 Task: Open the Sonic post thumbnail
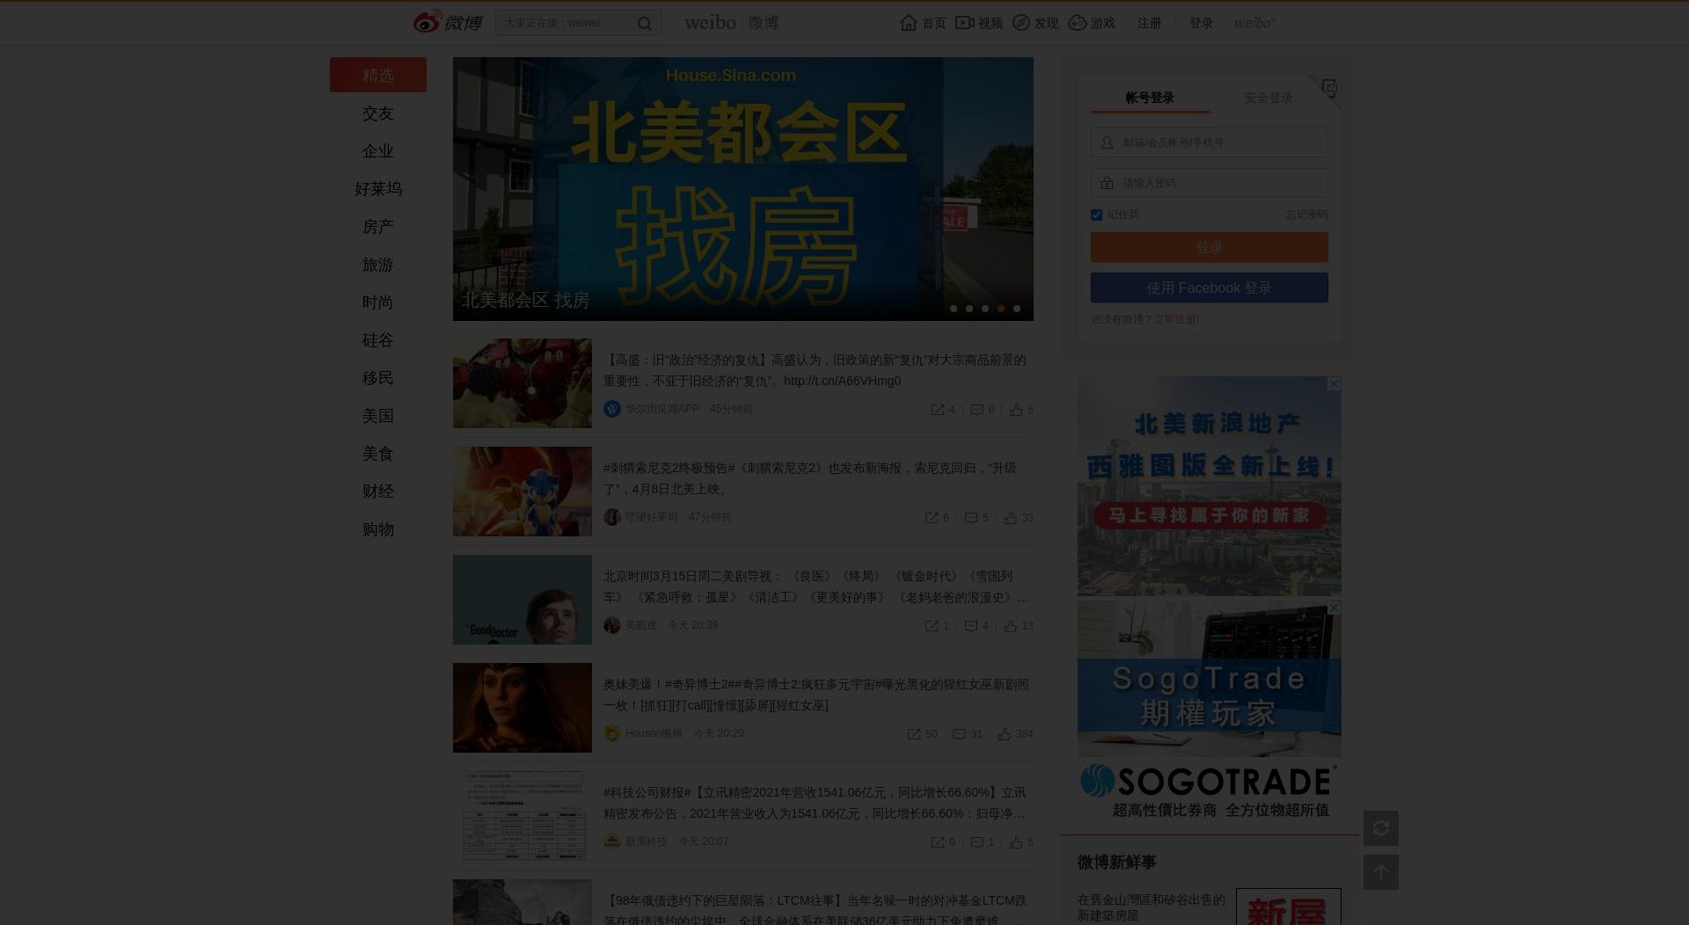(523, 492)
